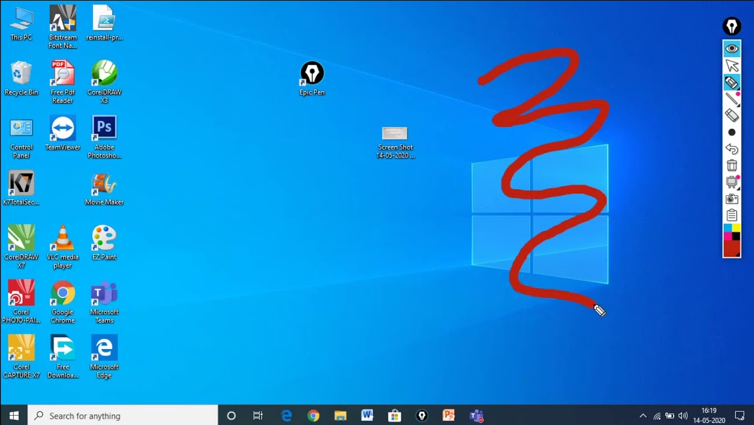Select the Google Chrome desktop shortcut

click(63, 302)
